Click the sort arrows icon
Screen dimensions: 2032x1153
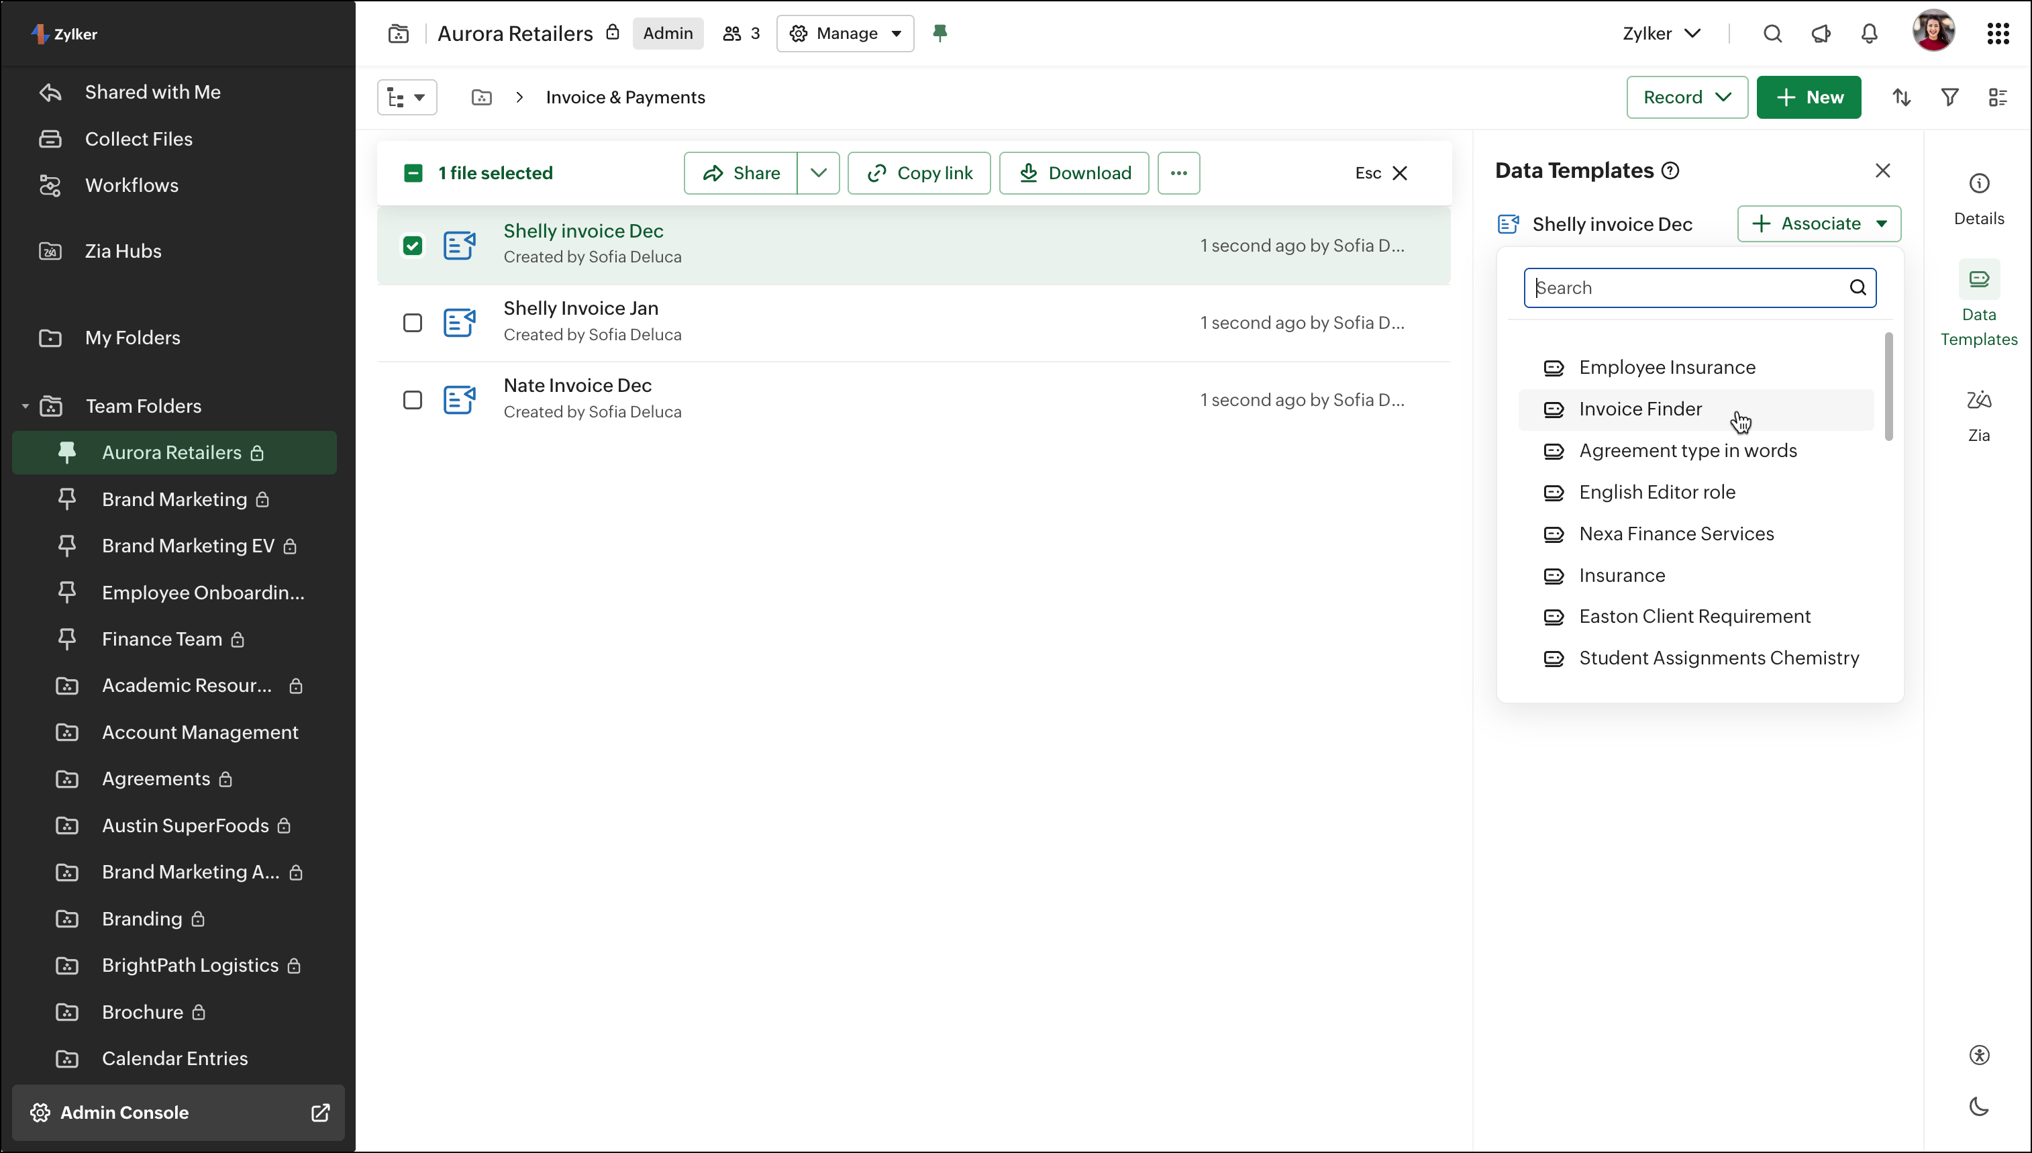pos(1901,97)
